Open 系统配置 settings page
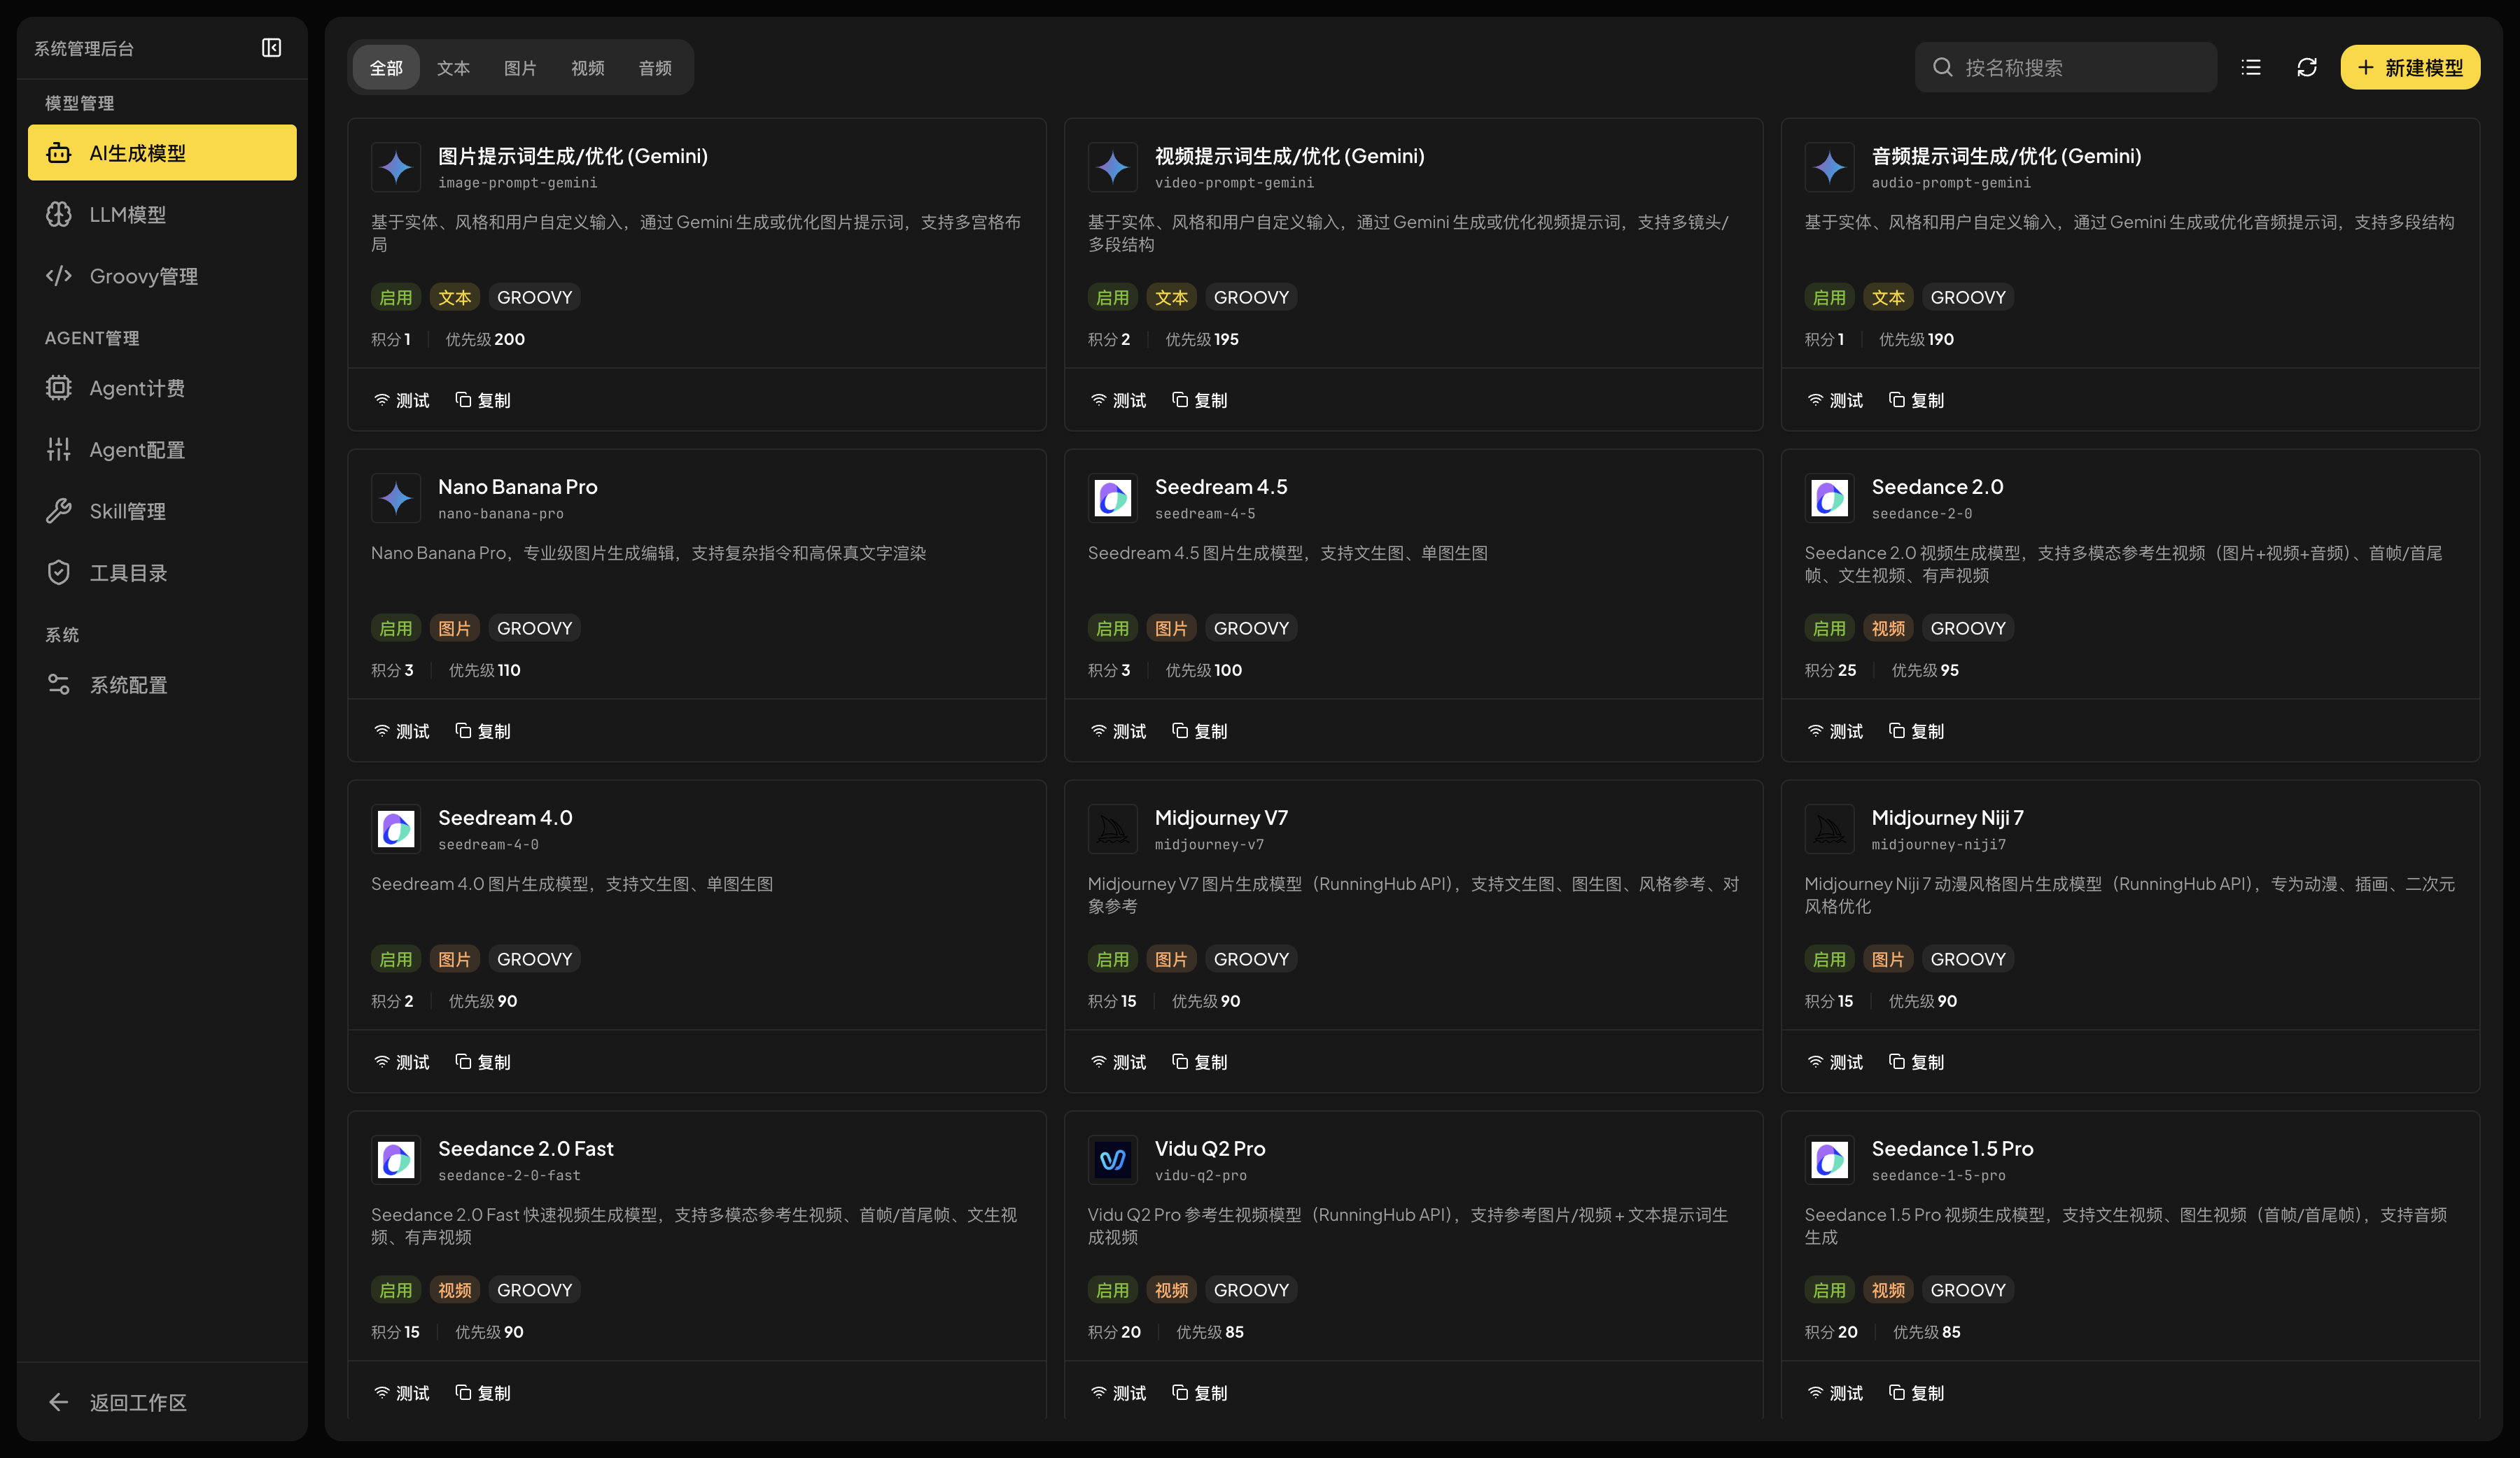 (162, 684)
